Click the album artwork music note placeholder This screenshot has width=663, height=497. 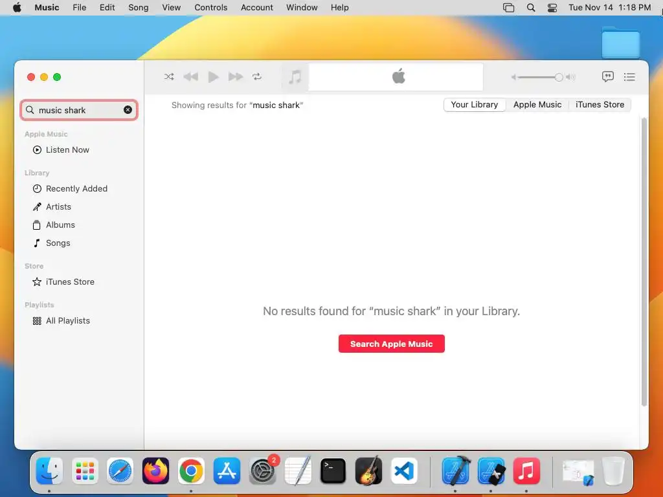tap(295, 77)
